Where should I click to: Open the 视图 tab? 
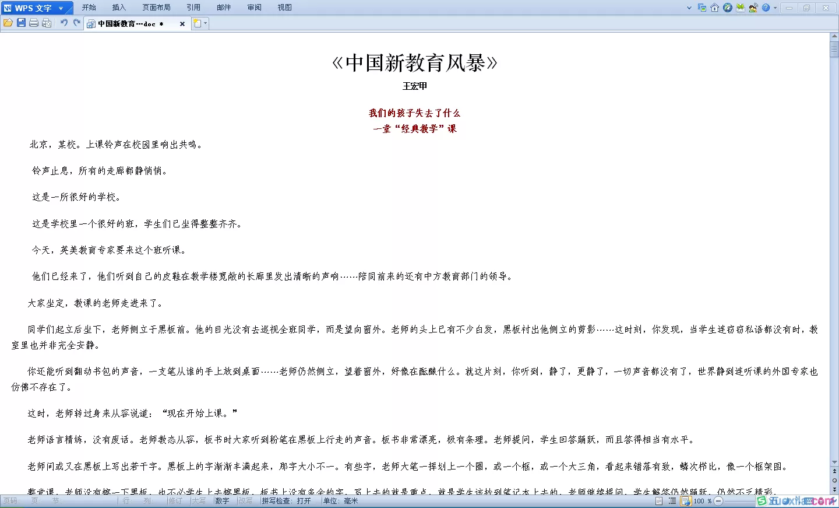coord(284,8)
